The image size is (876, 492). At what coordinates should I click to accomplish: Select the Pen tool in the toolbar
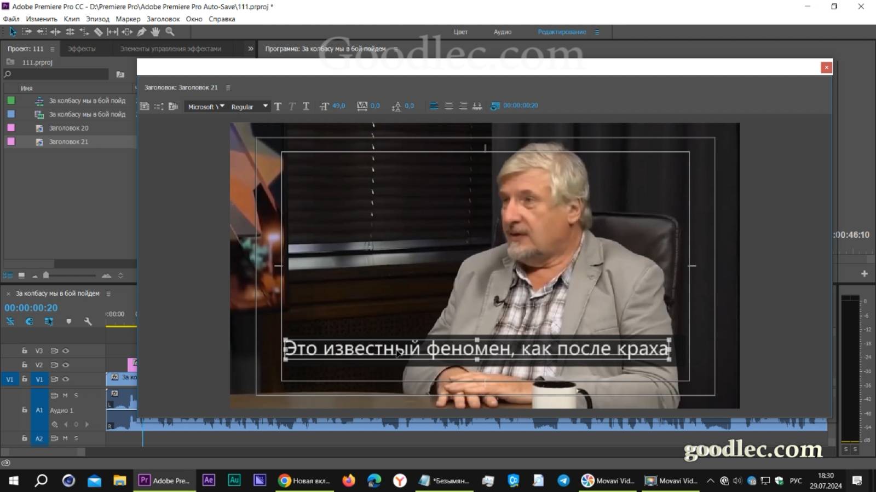coord(141,32)
